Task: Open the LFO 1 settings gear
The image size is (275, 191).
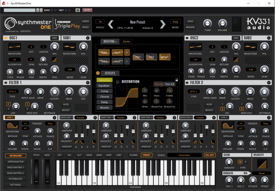Action: 55,118
